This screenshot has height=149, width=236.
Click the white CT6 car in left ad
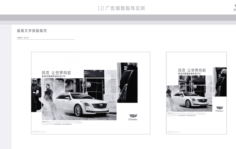pos(81,104)
